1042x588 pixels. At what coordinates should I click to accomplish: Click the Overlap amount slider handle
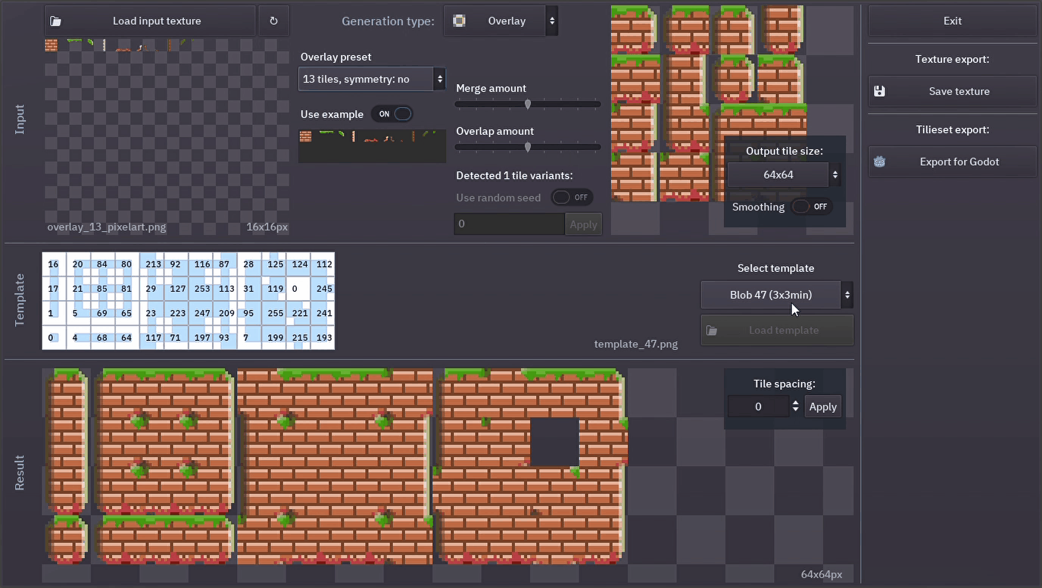(x=528, y=147)
